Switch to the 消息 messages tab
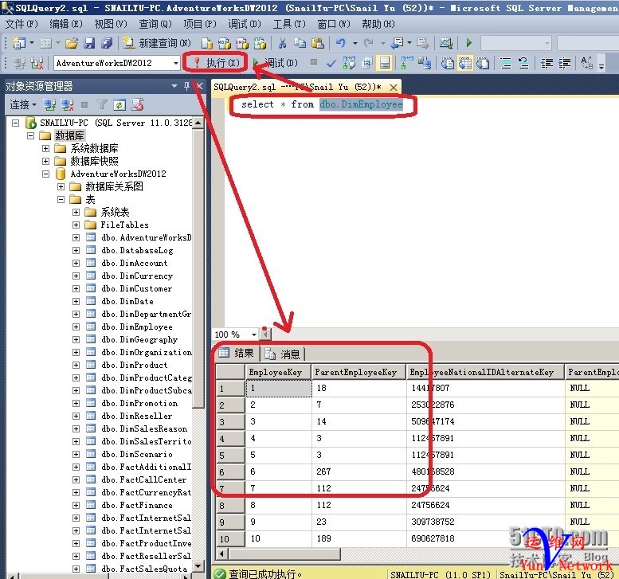The height and width of the screenshot is (579, 619). (x=282, y=354)
